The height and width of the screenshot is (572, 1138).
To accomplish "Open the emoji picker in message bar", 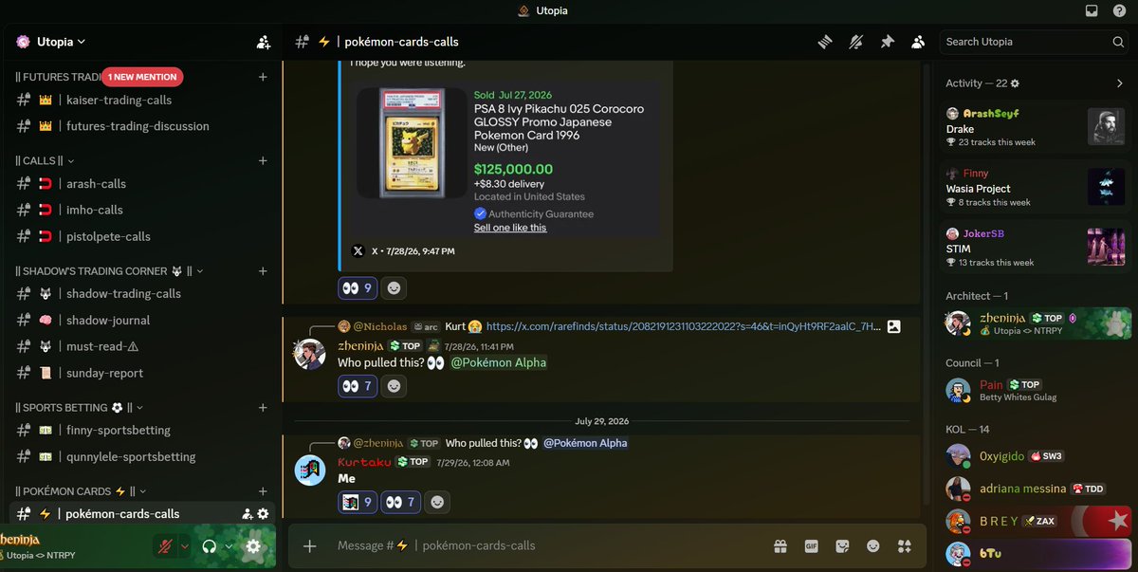I will click(x=873, y=545).
